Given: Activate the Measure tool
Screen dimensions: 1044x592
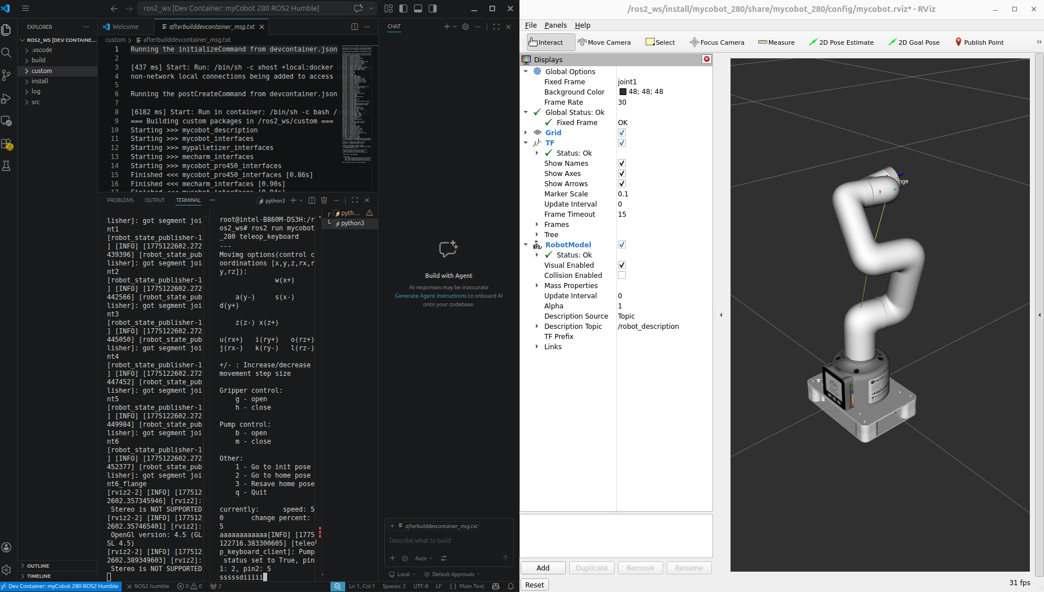Looking at the screenshot, I should point(776,42).
